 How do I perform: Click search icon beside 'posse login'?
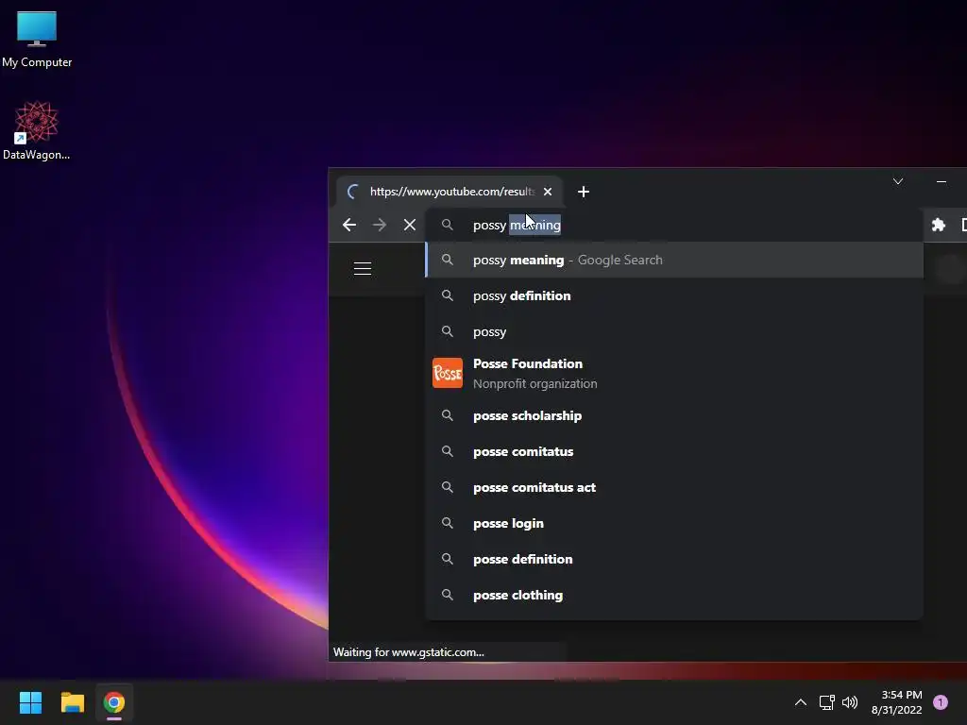coord(448,523)
